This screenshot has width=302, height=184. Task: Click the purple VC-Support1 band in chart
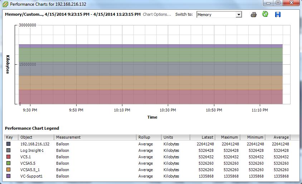tap(151, 46)
